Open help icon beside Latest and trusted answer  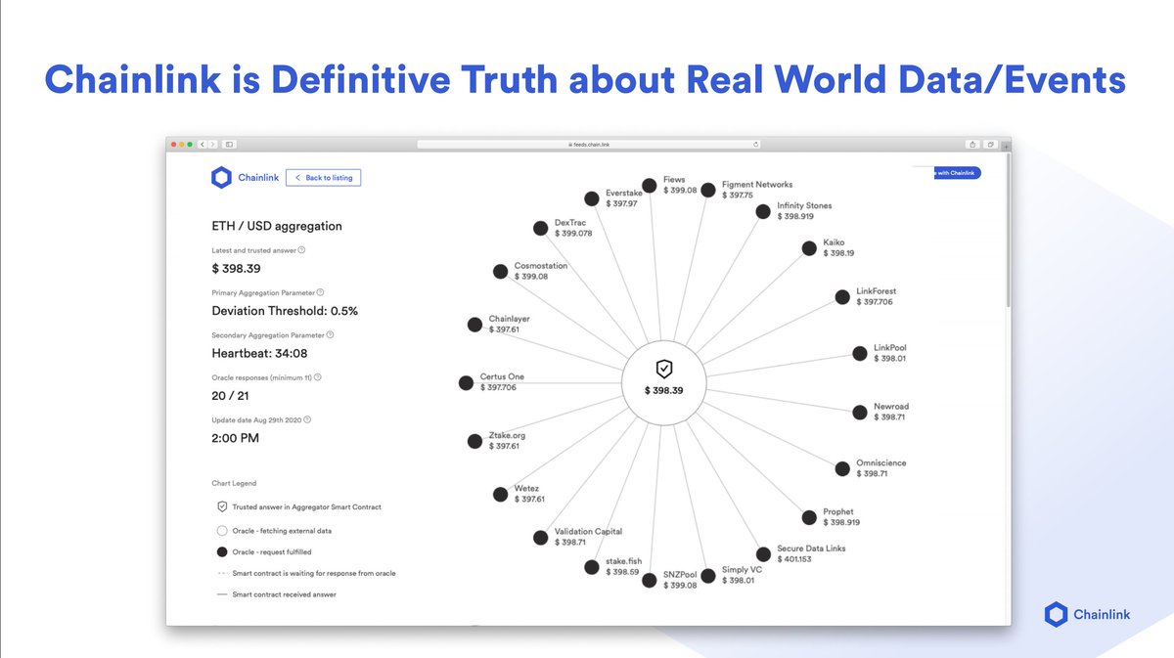click(301, 249)
